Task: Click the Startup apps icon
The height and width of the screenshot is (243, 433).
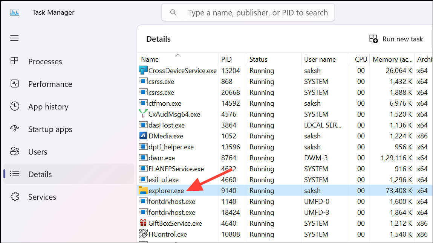Action: point(14,129)
